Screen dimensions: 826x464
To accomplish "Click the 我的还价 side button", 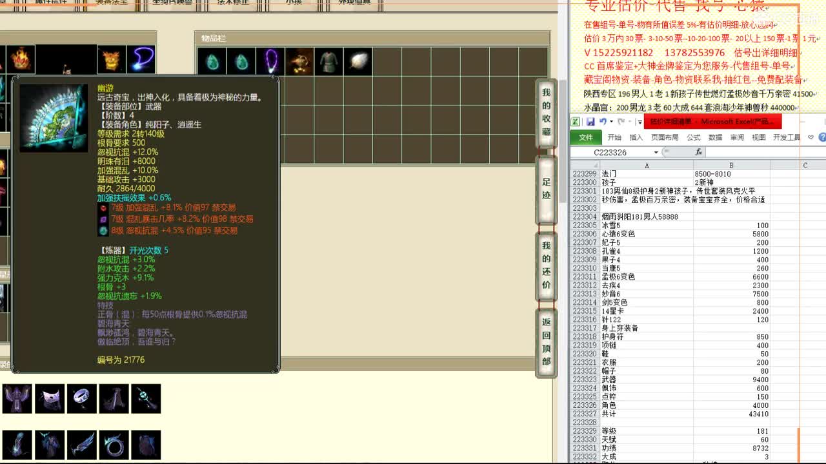I will [546, 265].
